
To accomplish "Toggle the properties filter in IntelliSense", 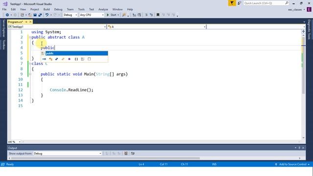I will pos(44,59).
